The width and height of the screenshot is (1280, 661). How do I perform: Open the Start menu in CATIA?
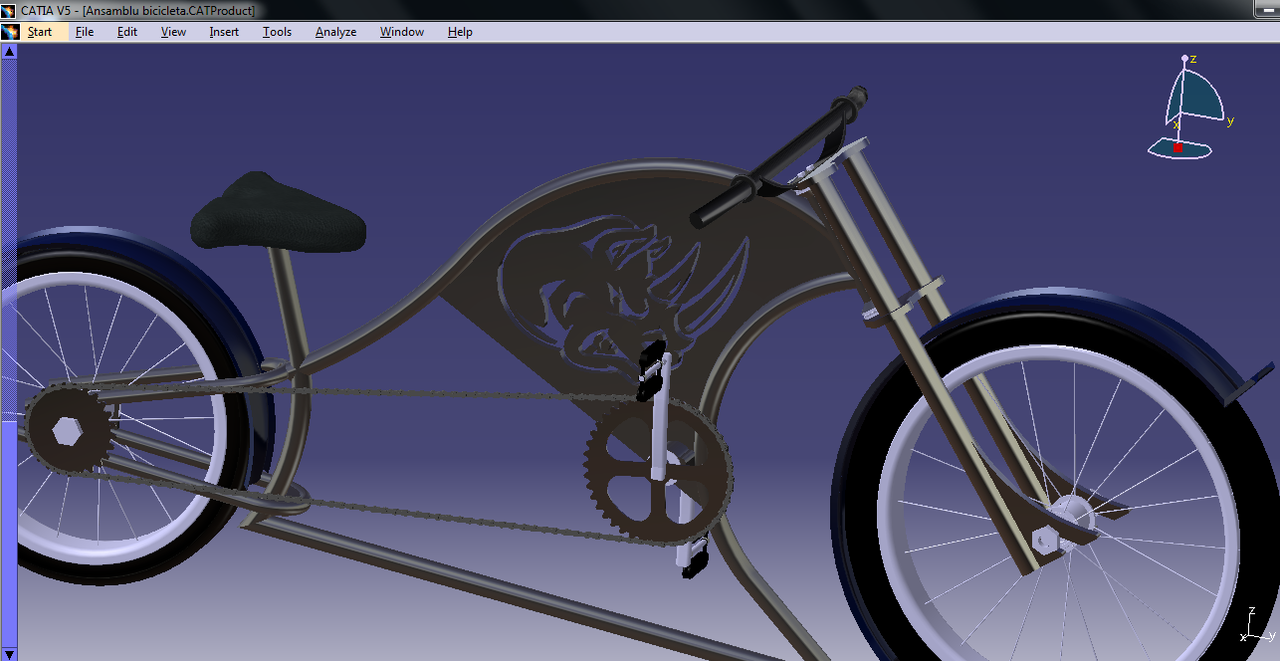(x=40, y=32)
